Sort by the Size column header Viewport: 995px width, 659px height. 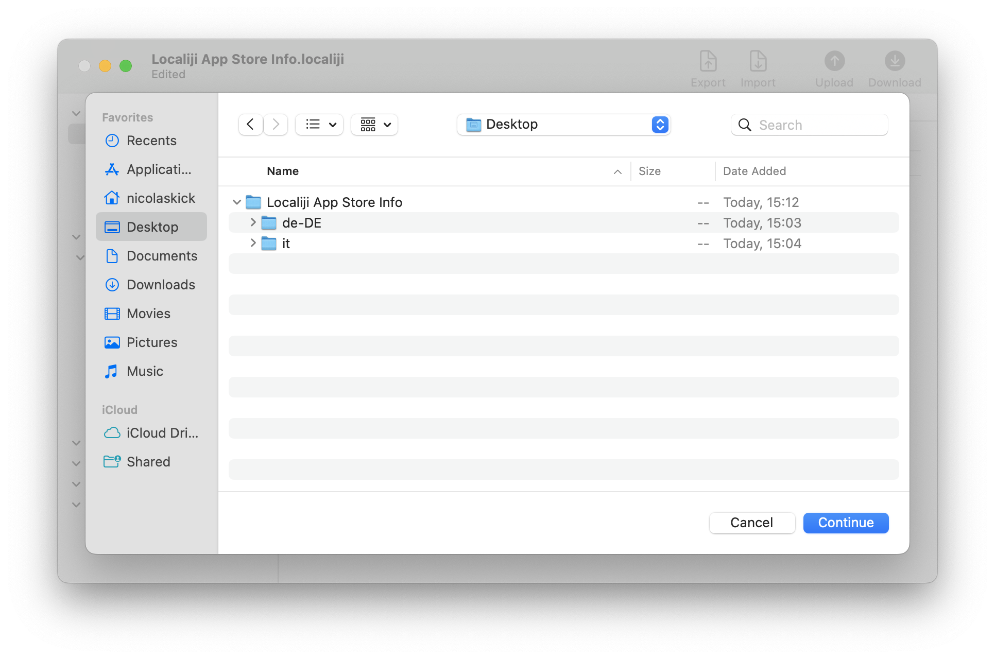pos(649,171)
